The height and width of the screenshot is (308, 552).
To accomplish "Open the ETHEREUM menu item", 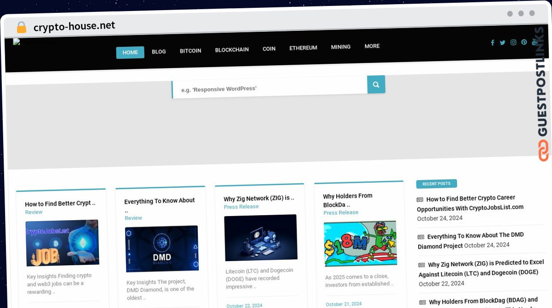I will 303,48.
